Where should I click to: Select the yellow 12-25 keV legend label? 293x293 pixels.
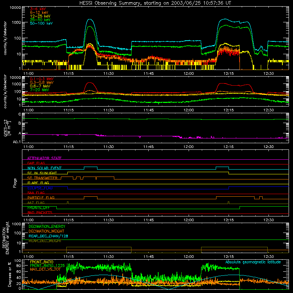point(40,16)
